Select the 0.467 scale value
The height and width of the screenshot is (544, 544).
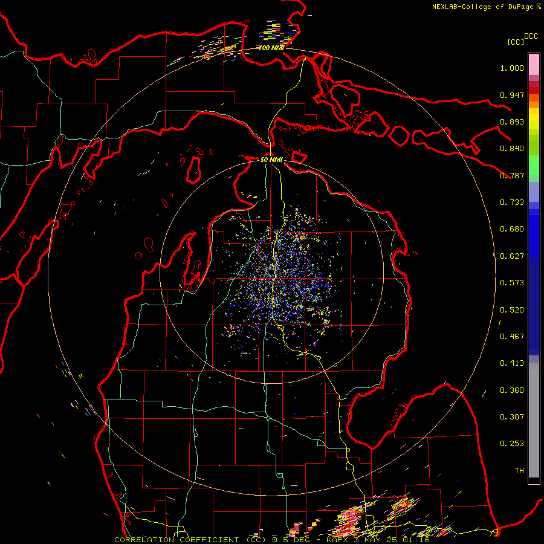pyautogui.click(x=512, y=337)
